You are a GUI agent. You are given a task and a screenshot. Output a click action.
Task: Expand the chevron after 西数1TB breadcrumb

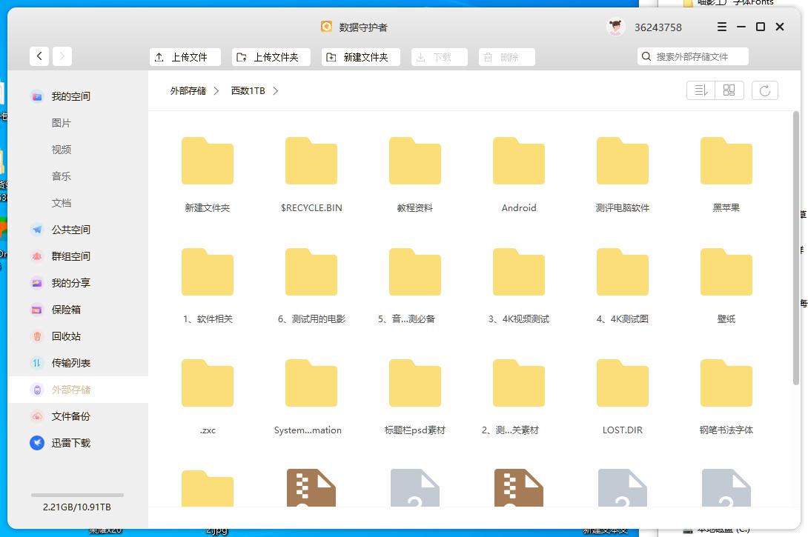click(275, 91)
